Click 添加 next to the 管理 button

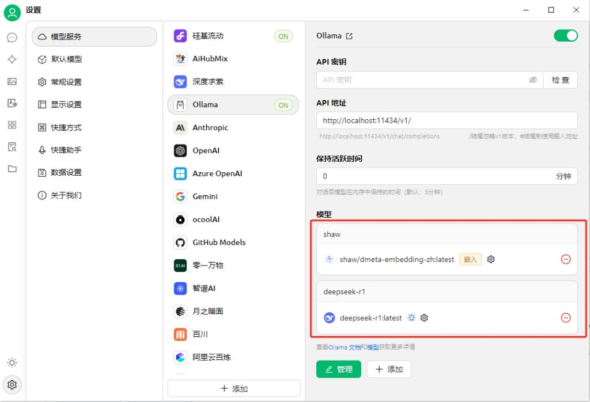389,369
